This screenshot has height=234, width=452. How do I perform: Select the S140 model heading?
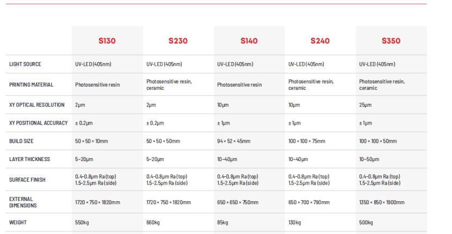tap(249, 41)
